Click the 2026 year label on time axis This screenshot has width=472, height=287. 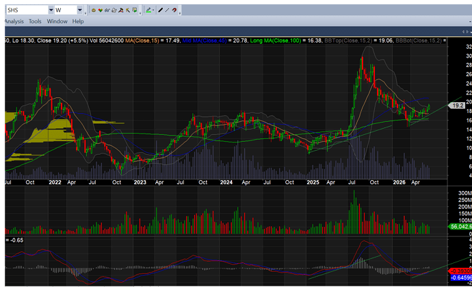[x=399, y=182]
